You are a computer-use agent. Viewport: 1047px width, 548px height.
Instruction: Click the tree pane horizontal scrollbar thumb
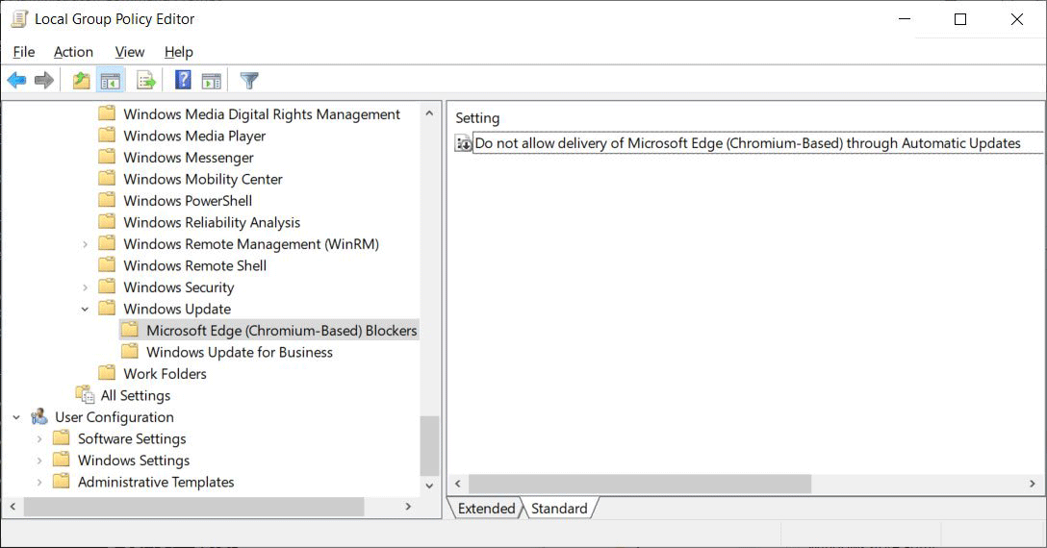pos(194,507)
